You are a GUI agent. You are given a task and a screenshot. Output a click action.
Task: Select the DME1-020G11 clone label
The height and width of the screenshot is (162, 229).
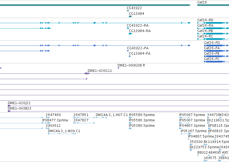pyautogui.click(x=100, y=71)
